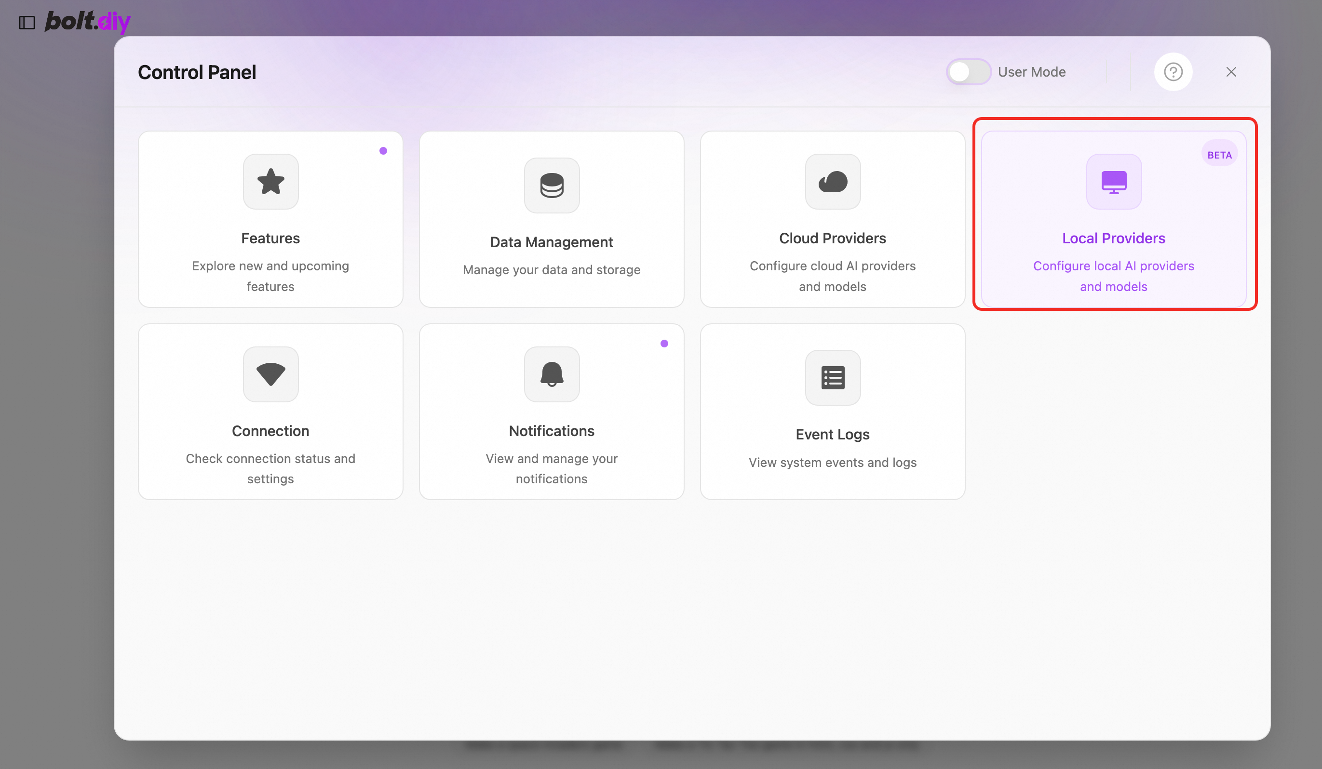Toggle the User Mode switch
Screen dimensions: 1322x769
968,72
